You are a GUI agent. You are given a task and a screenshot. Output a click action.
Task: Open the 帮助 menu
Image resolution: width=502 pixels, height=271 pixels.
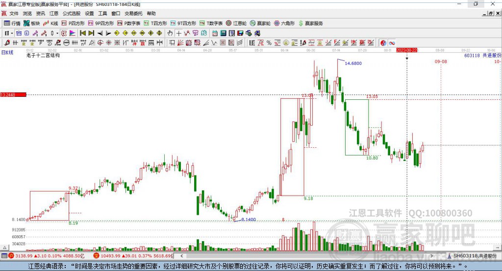pos(151,13)
